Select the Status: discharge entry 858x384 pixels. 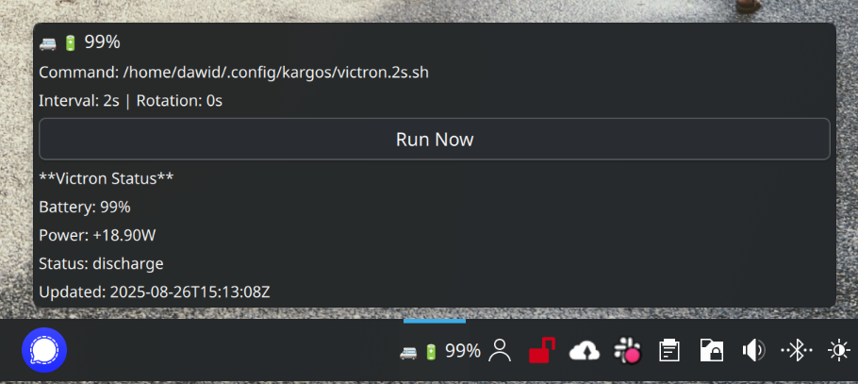[101, 264]
